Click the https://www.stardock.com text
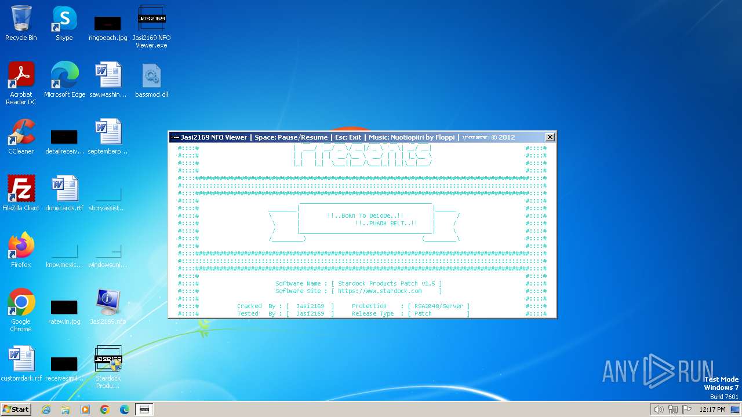The image size is (742, 417). point(380,291)
